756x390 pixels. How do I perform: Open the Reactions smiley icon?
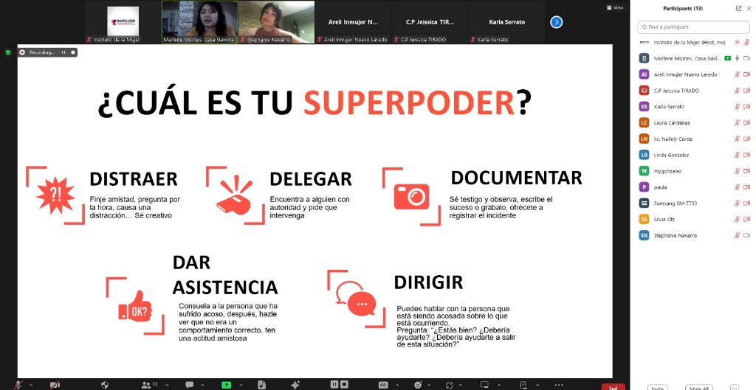[418, 385]
